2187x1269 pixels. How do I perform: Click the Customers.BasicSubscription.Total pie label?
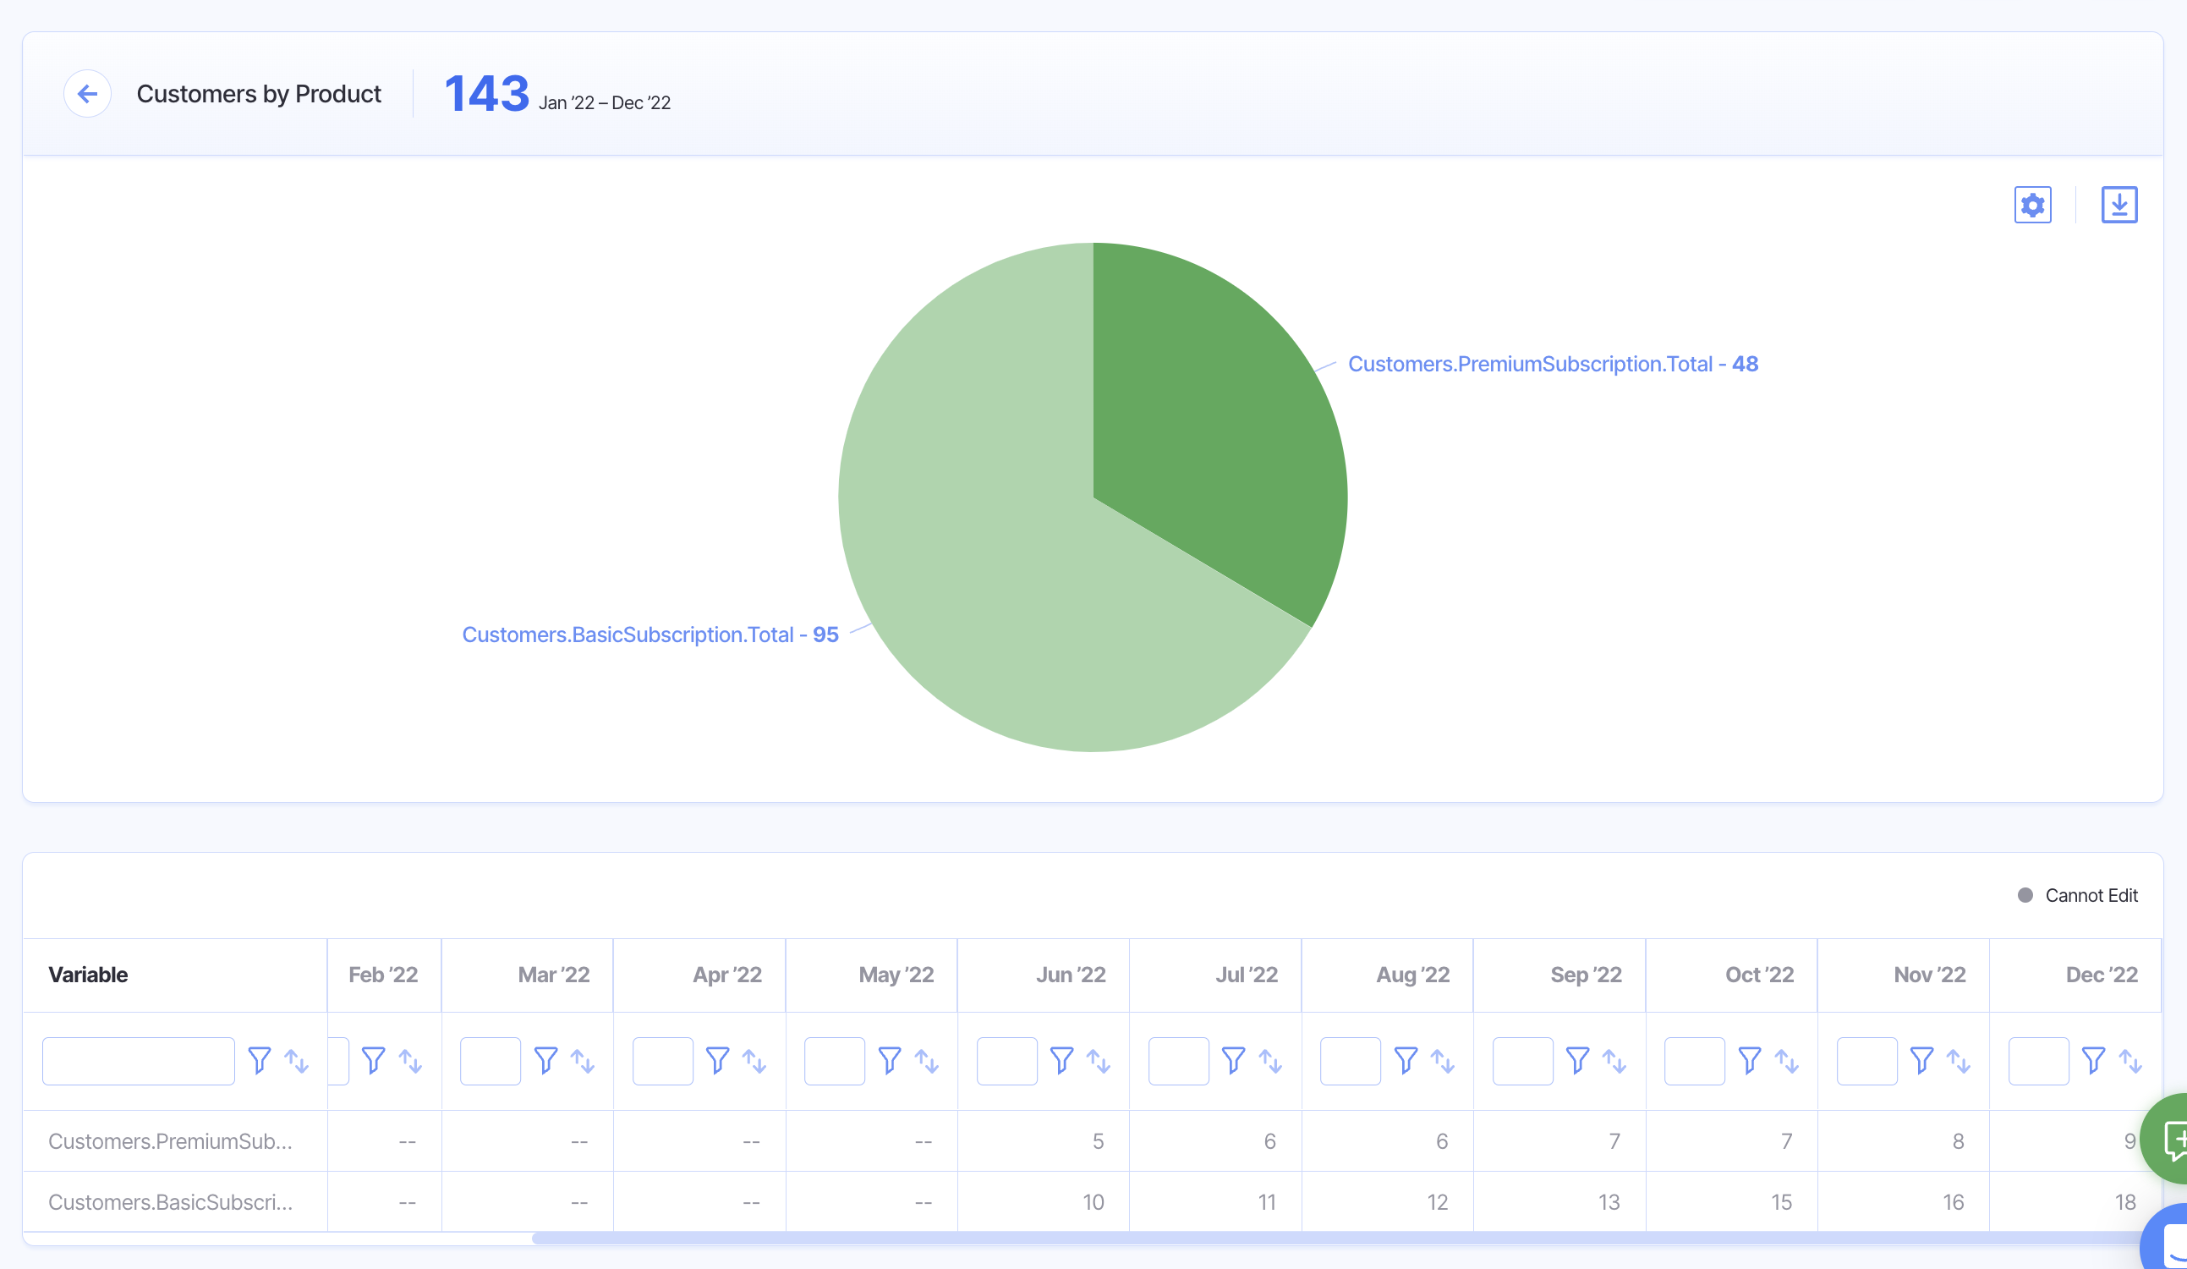650,635
